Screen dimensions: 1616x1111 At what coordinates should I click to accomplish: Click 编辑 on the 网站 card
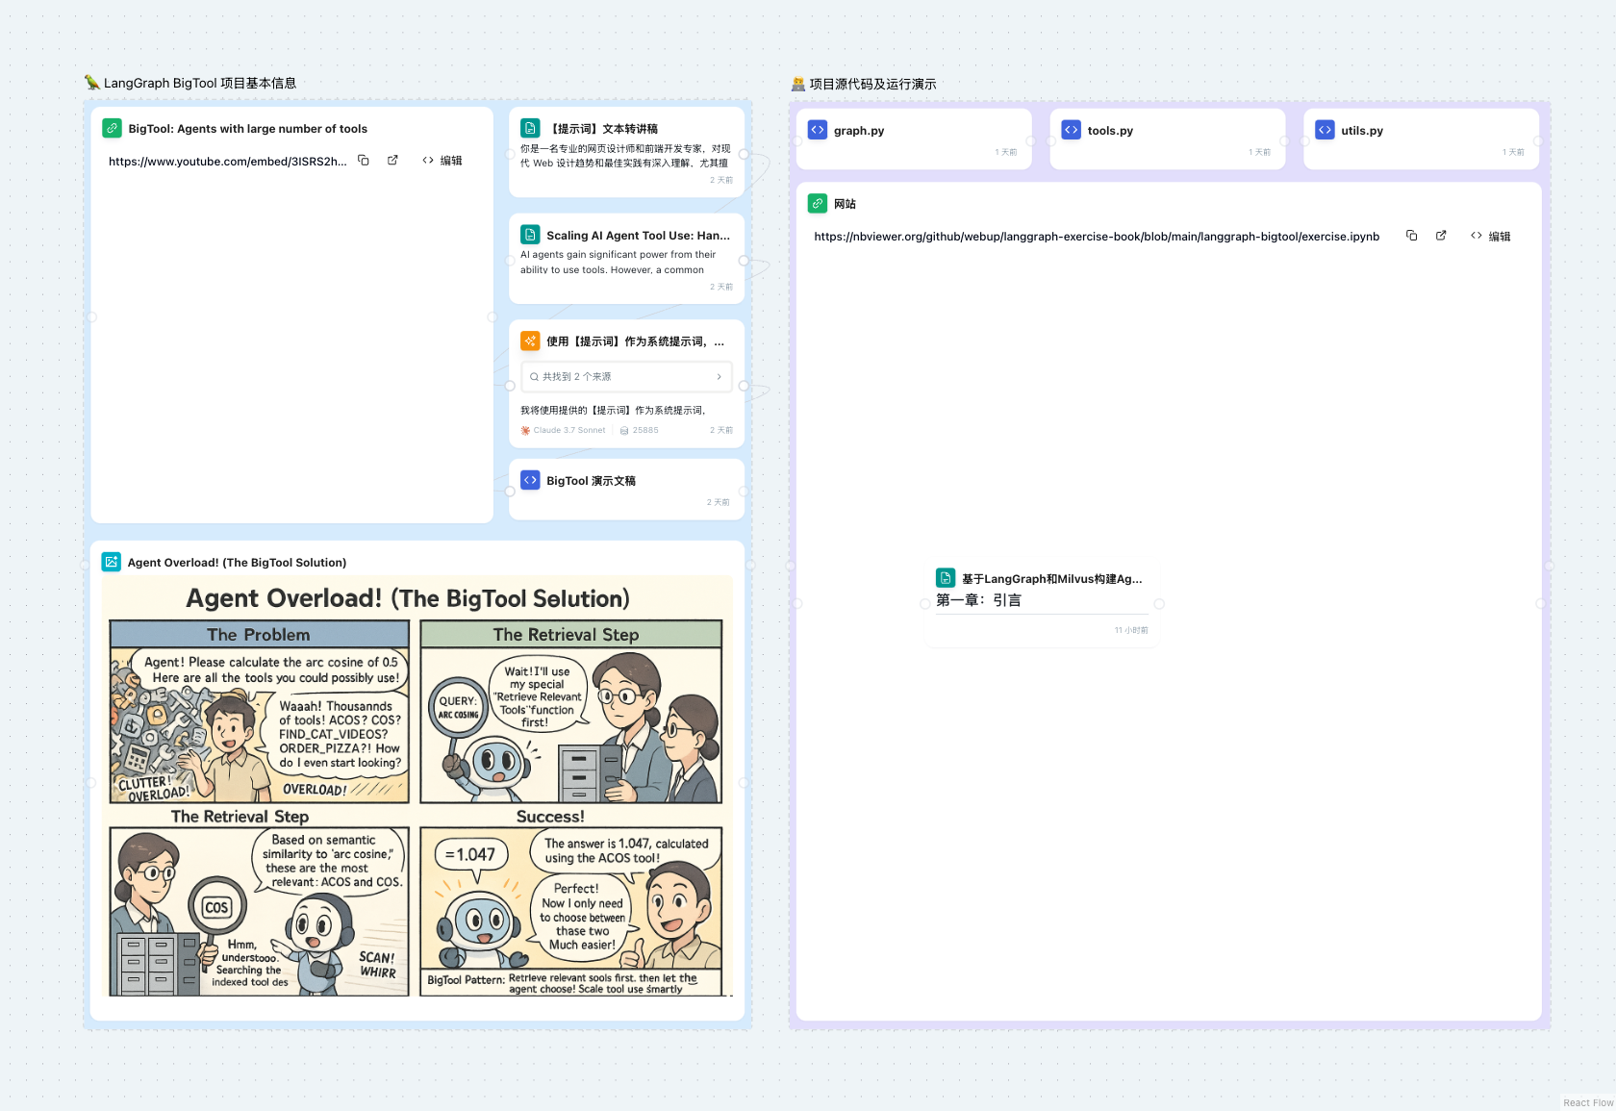pyautogui.click(x=1491, y=236)
